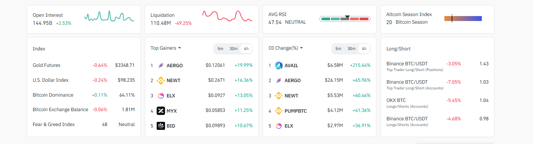Click the PUMPBTC coin icon
The height and width of the screenshot is (144, 533).
279,111
